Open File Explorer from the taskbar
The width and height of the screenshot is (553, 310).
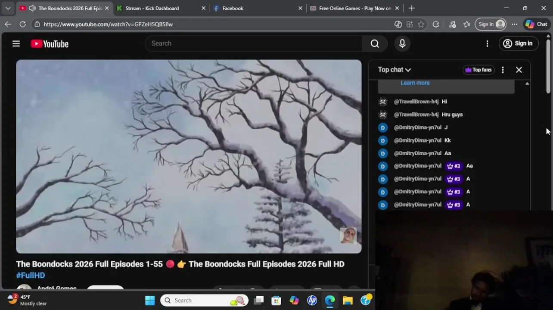[x=348, y=301]
